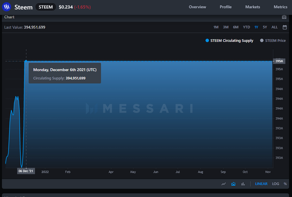Click the data point at chart peak
The height and width of the screenshot is (197, 292).
click(x=26, y=61)
